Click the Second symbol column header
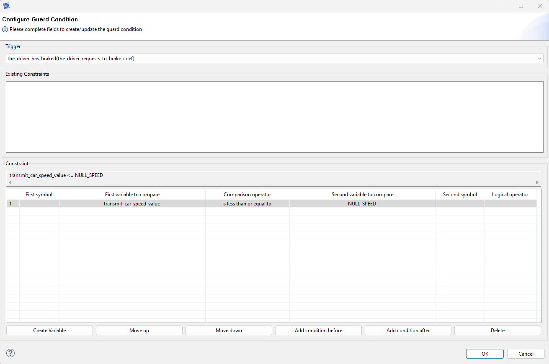 (460, 195)
